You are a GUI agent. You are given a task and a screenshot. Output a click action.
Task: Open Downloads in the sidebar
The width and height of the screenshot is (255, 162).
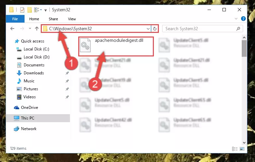tap(34, 73)
